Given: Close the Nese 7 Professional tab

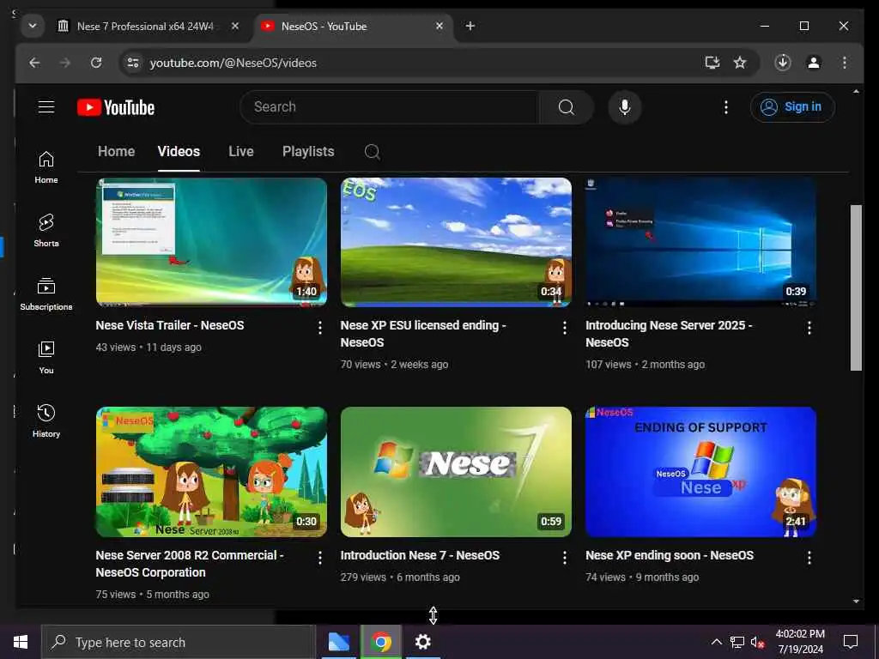Looking at the screenshot, I should 235,26.
